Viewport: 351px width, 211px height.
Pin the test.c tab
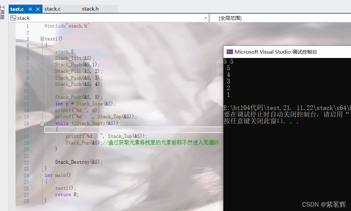click(x=30, y=9)
